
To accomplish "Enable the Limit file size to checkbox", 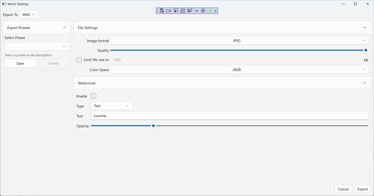I will [x=79, y=60].
